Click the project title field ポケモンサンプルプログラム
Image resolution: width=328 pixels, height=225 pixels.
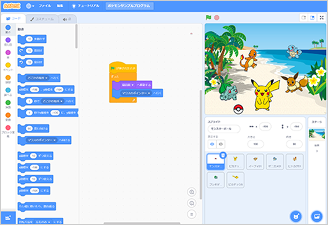pos(129,6)
